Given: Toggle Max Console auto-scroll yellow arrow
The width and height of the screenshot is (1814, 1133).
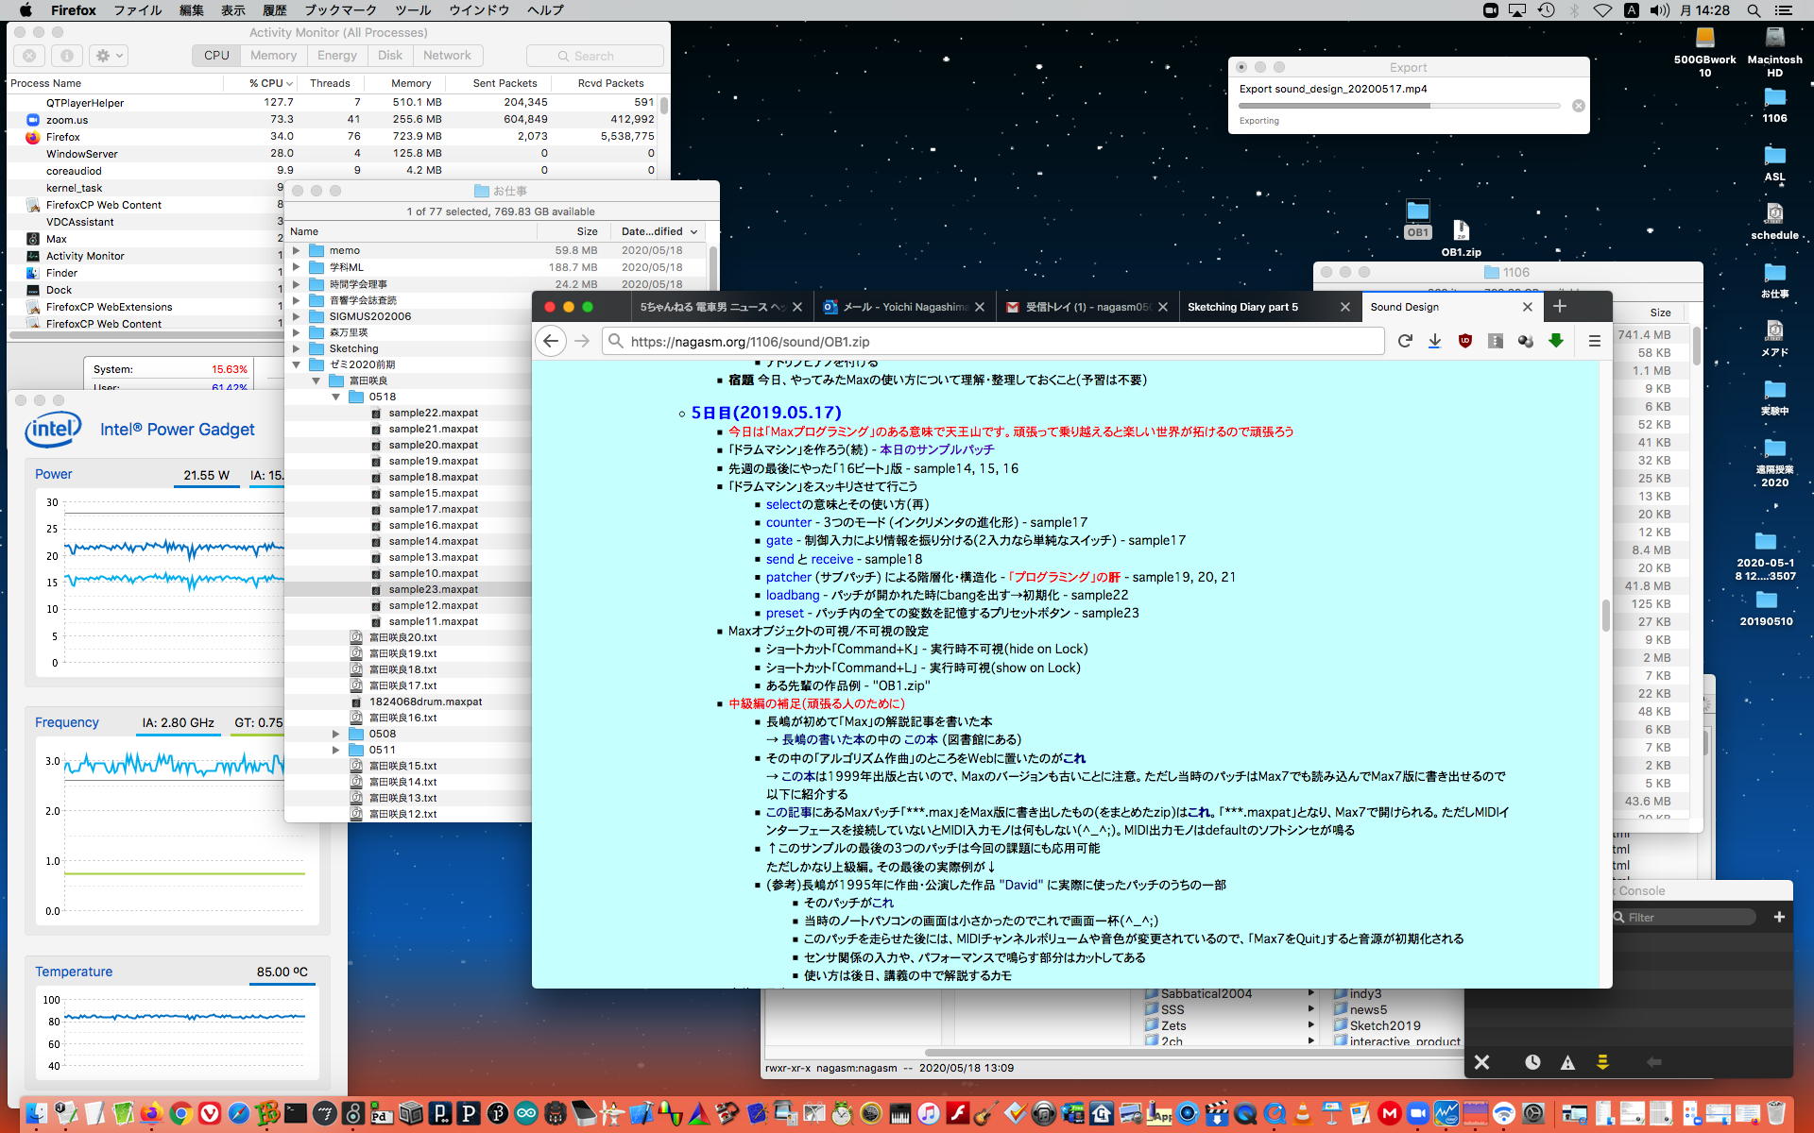Looking at the screenshot, I should click(1602, 1062).
